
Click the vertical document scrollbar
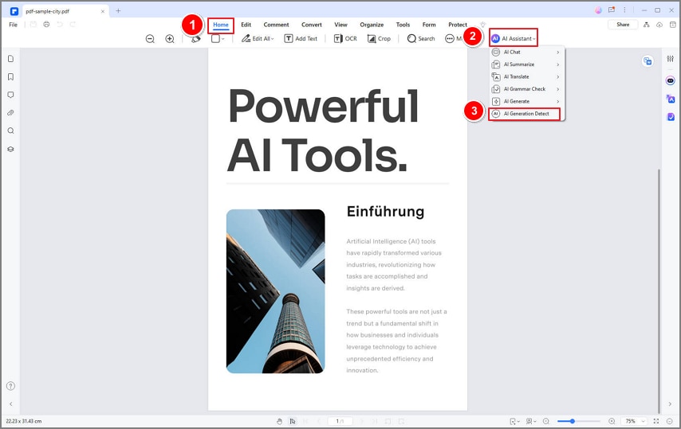659,291
